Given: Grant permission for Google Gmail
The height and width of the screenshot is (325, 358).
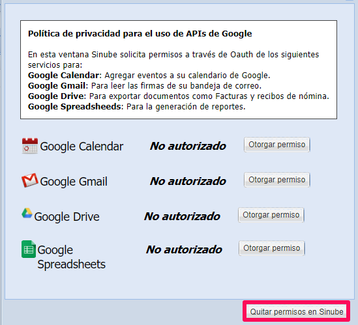Looking at the screenshot, I should click(x=276, y=180).
